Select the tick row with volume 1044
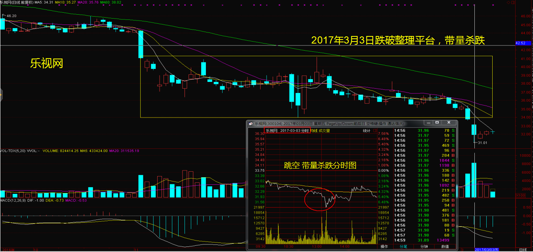 [x=424, y=161]
